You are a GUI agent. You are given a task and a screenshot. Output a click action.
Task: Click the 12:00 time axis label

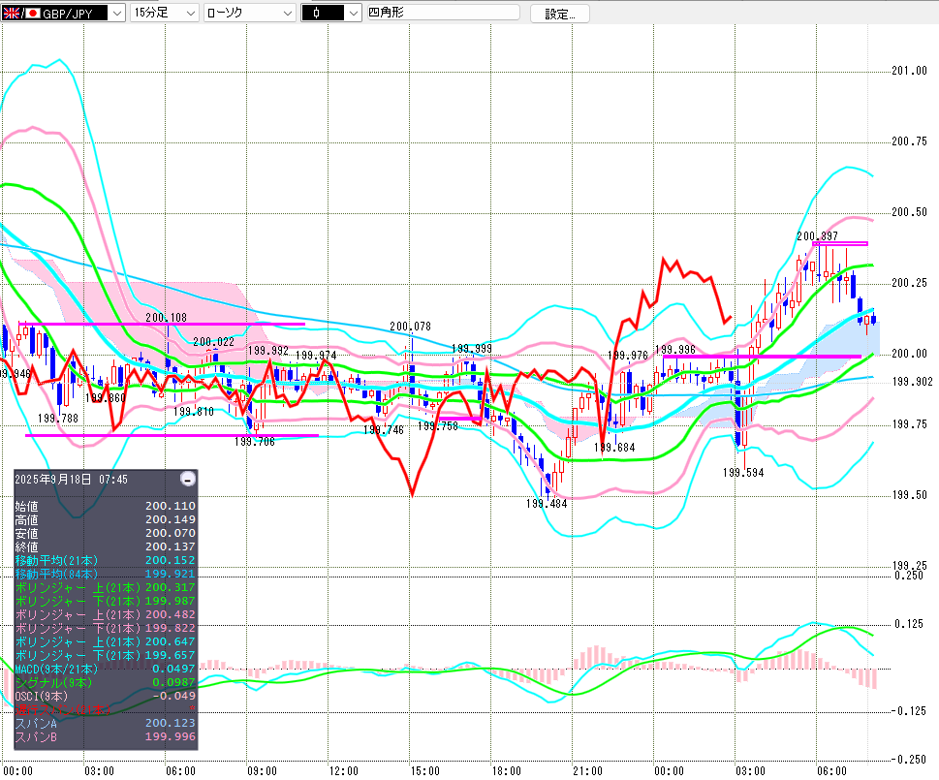[x=343, y=770]
